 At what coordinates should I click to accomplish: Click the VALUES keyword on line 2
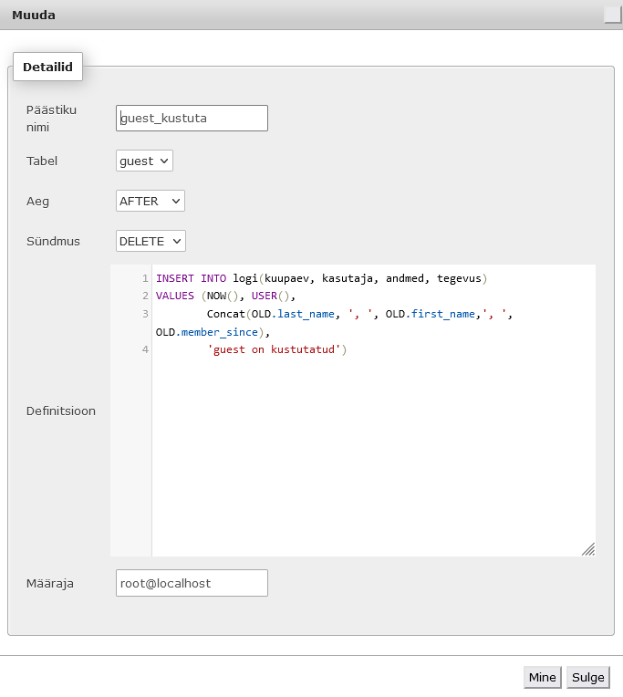tap(174, 296)
